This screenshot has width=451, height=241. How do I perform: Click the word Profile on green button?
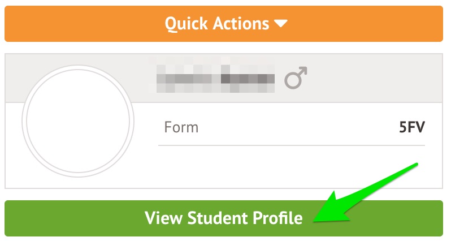point(277,218)
